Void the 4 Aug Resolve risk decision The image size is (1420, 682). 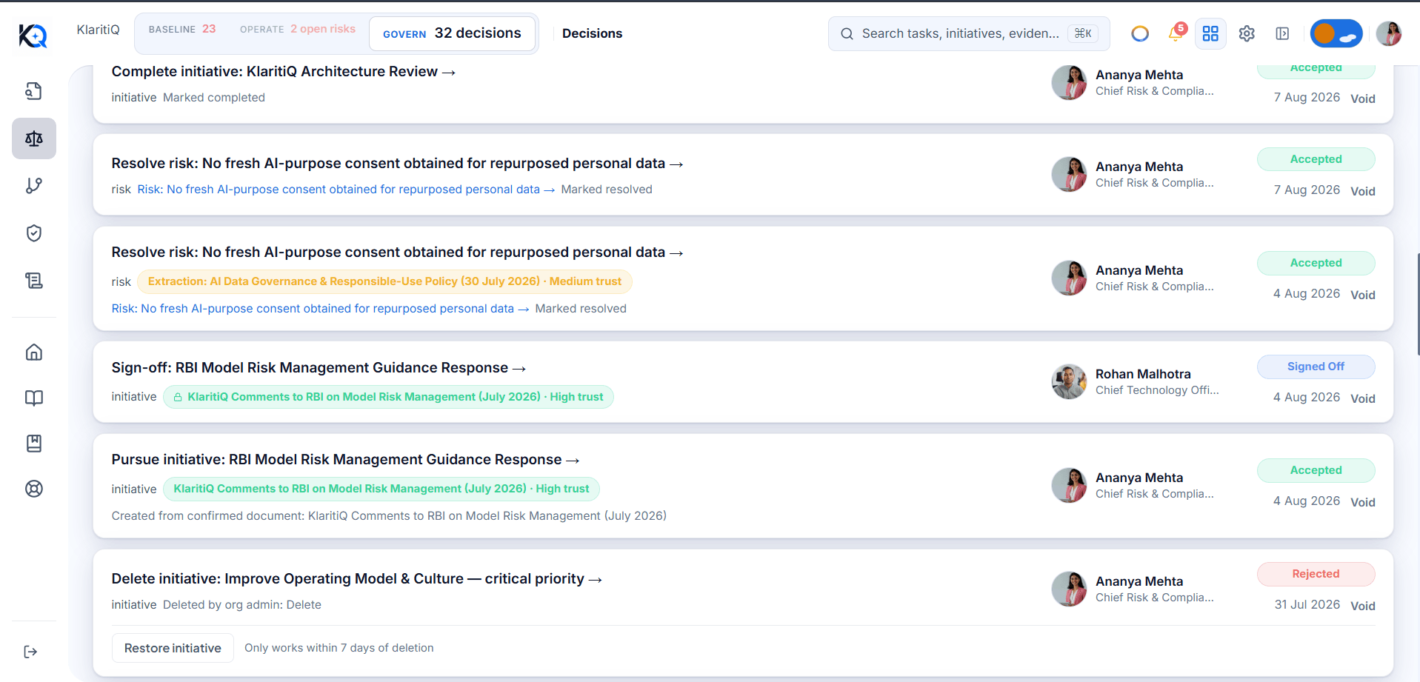(x=1362, y=295)
